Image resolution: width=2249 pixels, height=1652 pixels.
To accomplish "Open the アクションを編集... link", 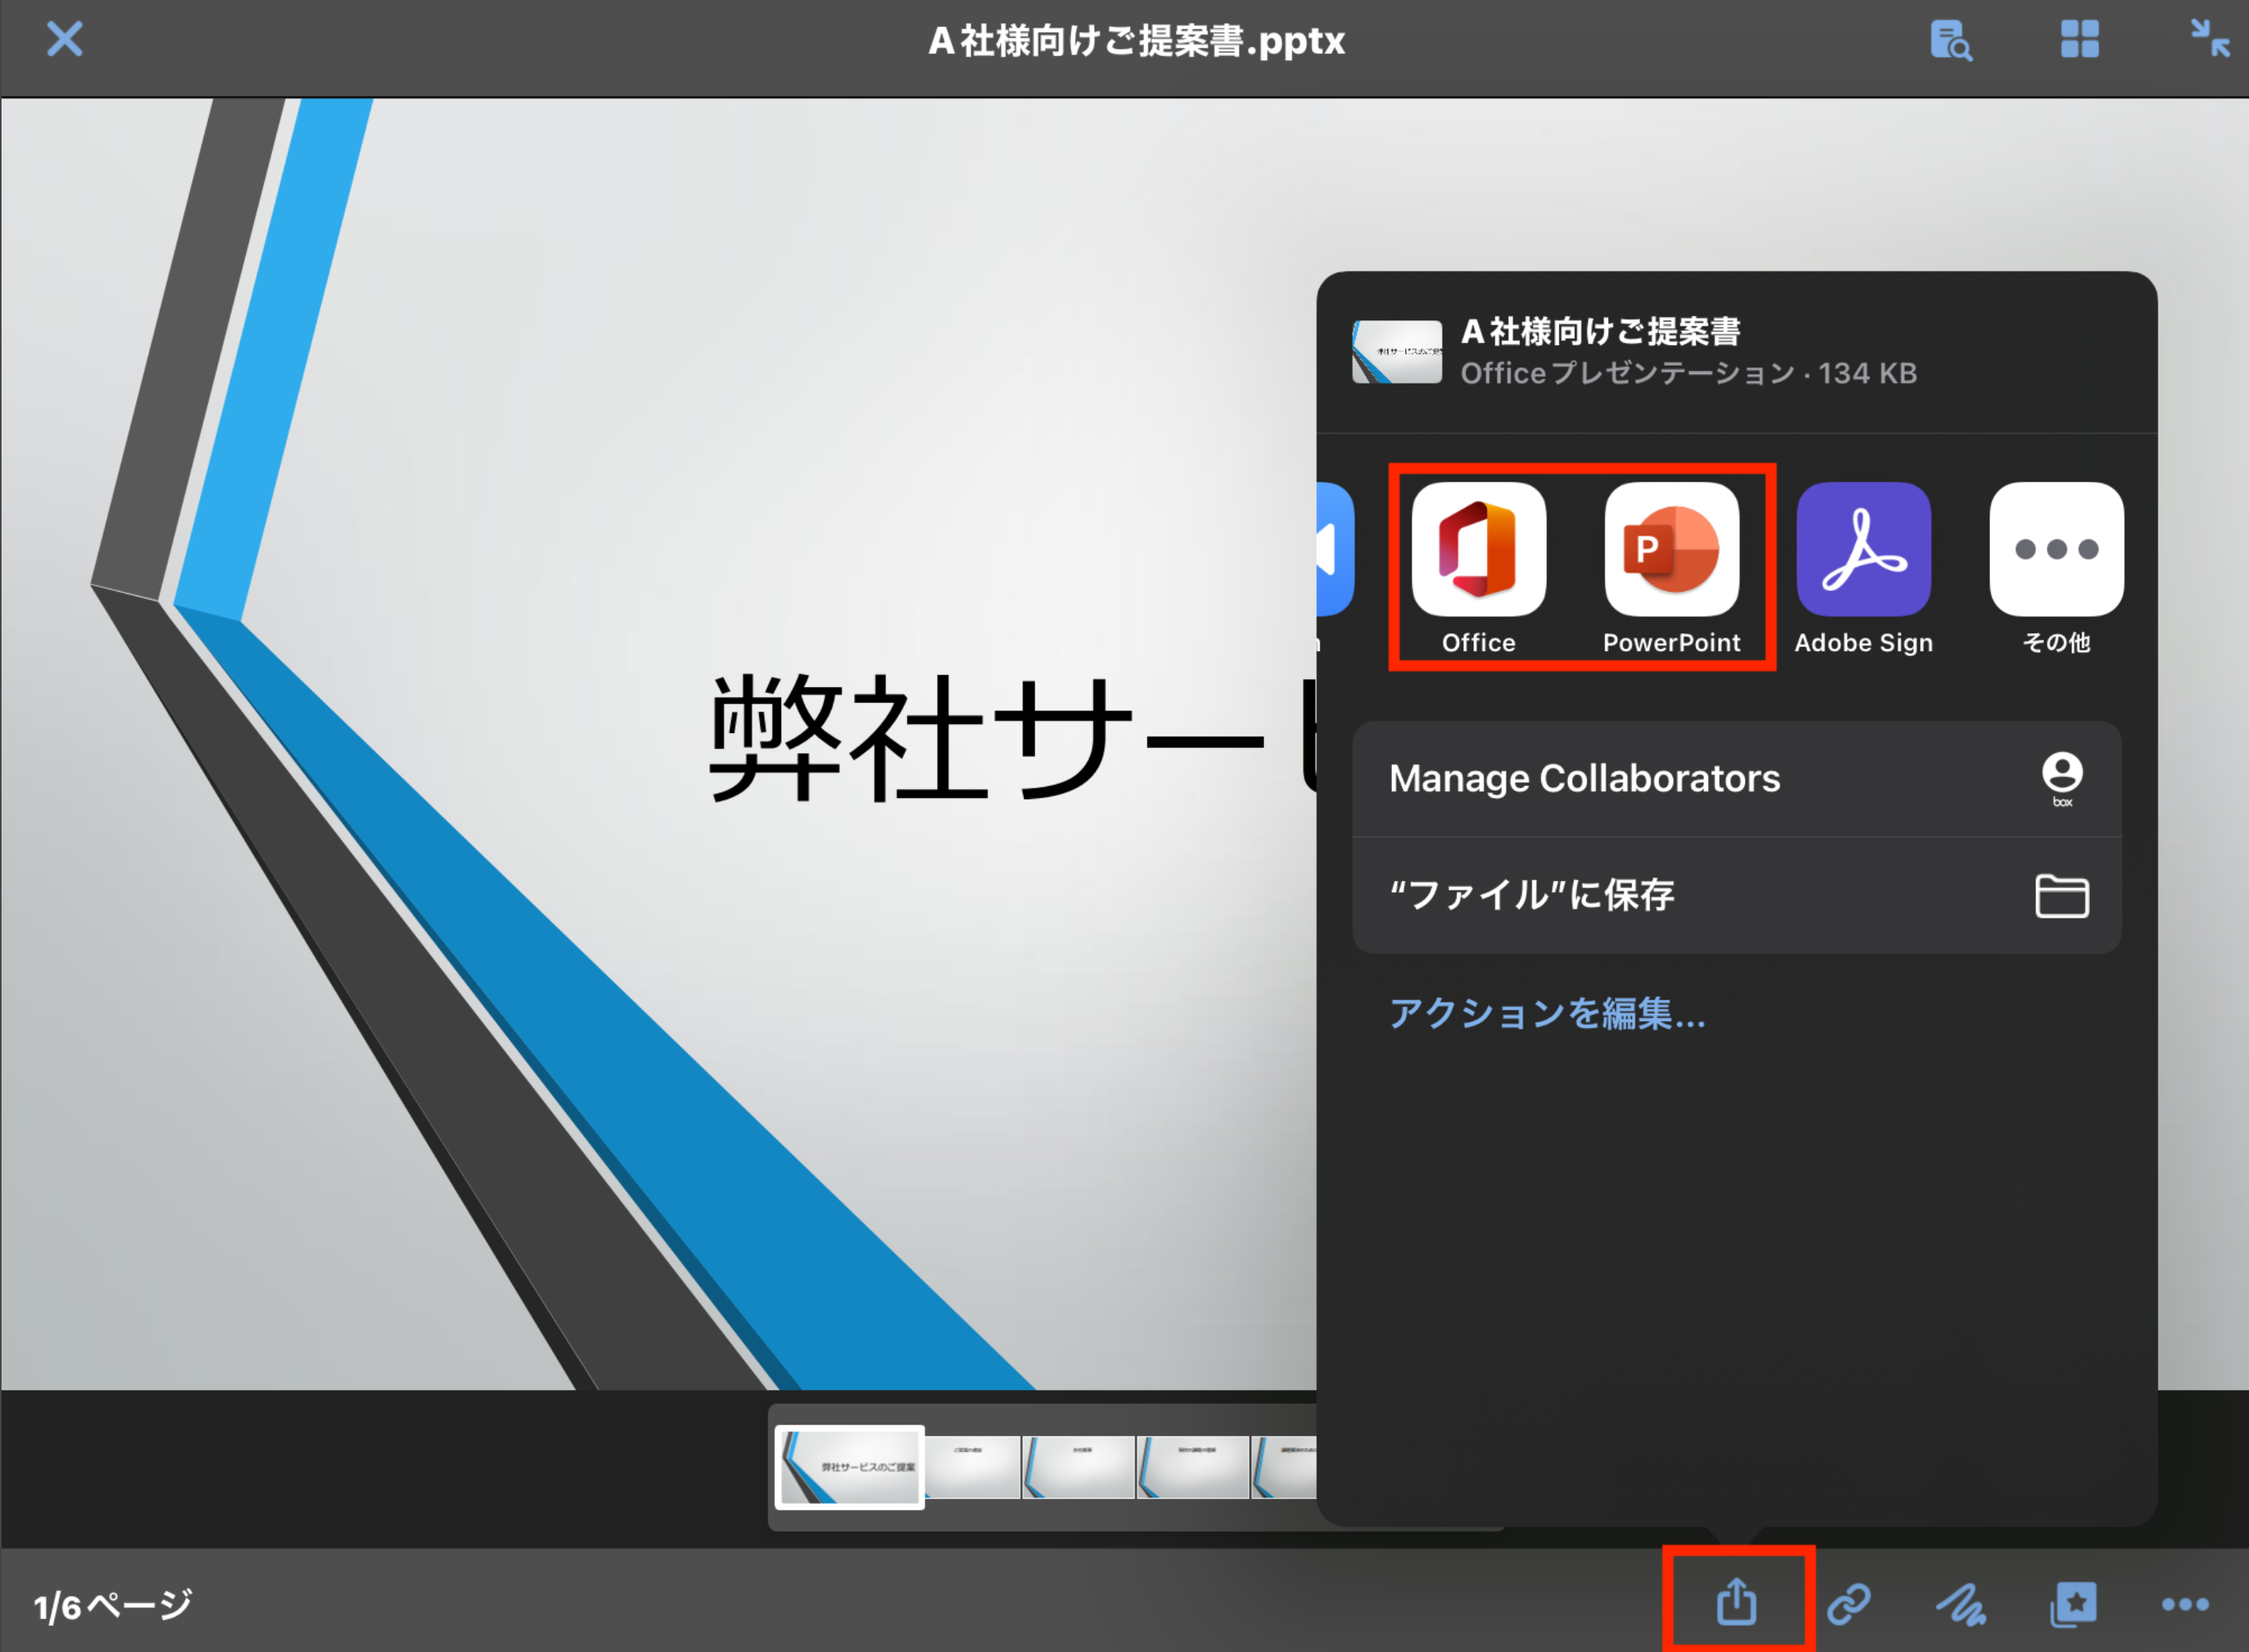I will point(1548,1013).
